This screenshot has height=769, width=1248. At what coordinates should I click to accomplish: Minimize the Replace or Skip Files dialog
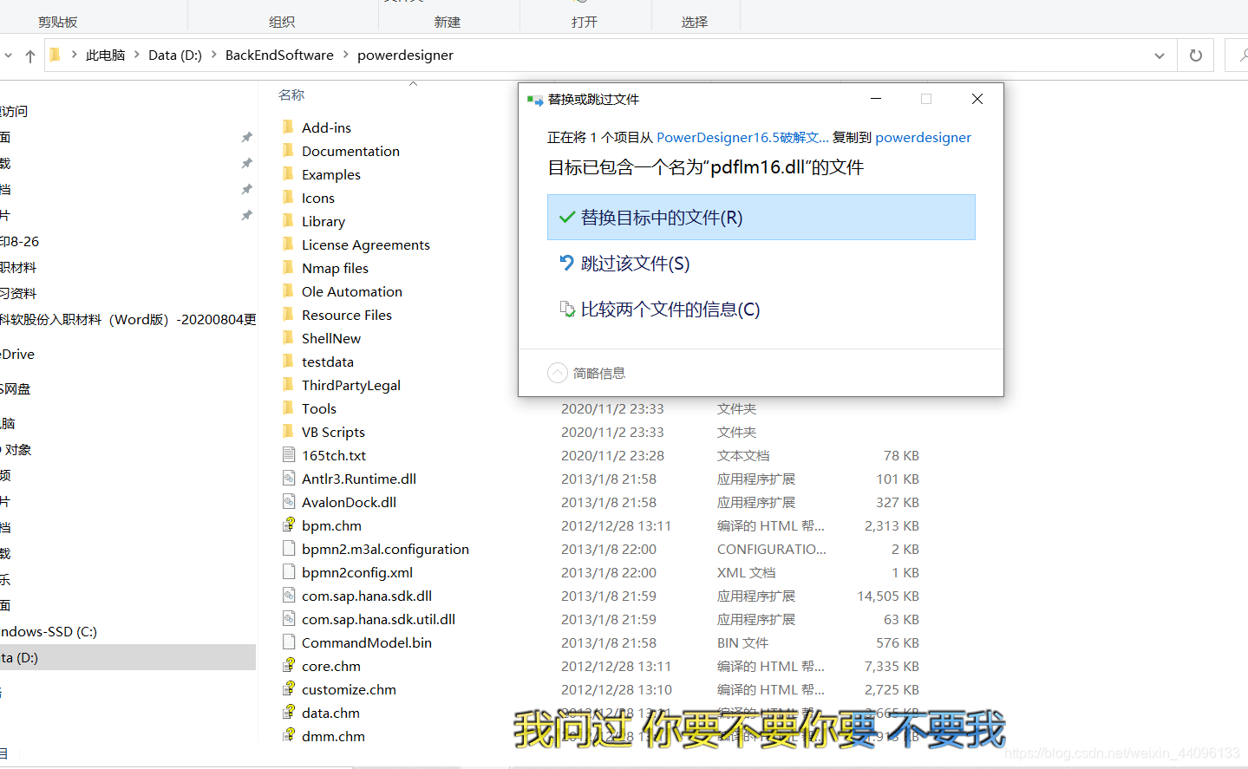coord(876,99)
